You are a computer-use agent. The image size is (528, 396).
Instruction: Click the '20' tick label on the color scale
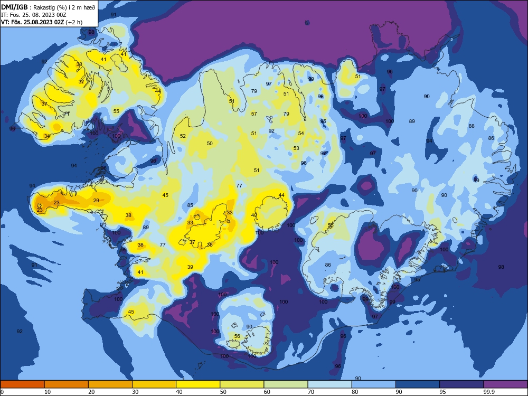click(91, 392)
